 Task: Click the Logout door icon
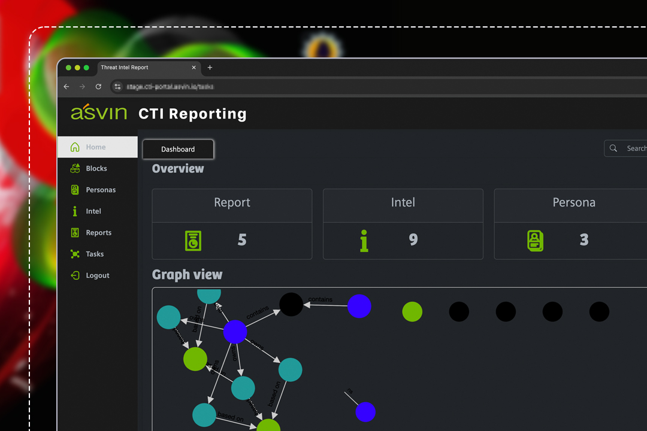pos(75,275)
